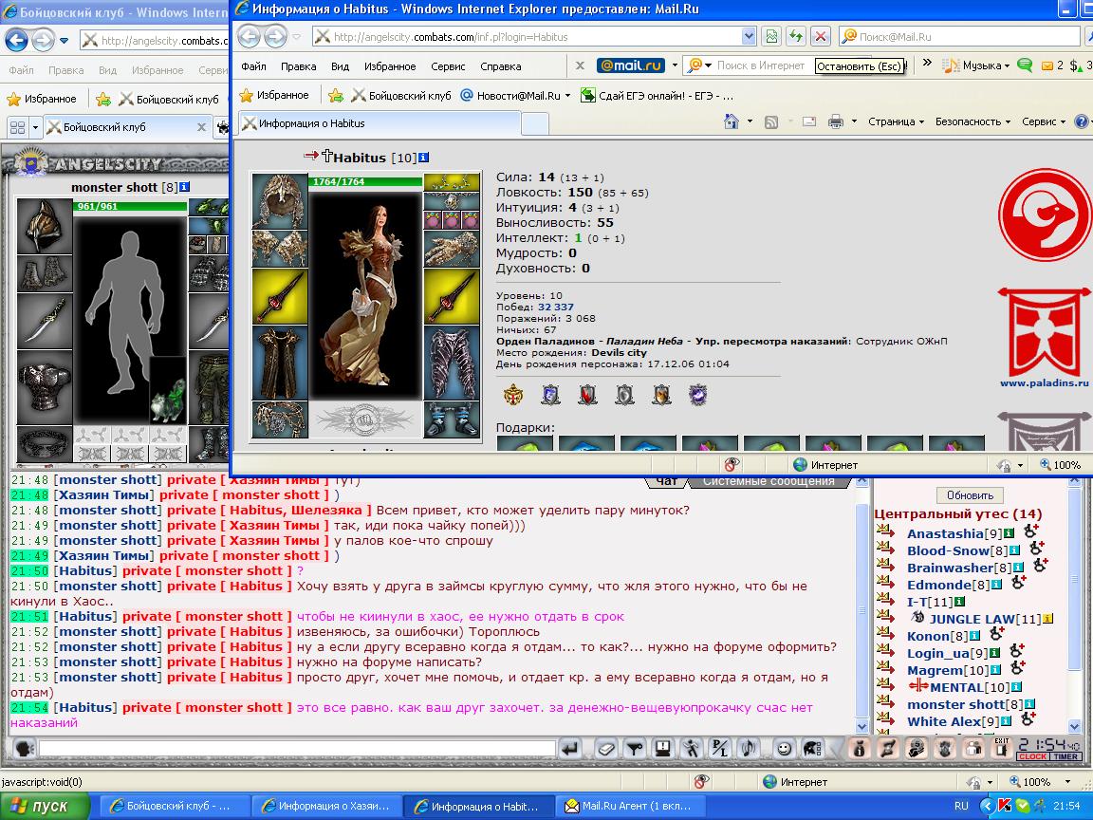Expand the Безопасность menu dropdown
Image resolution: width=1093 pixels, height=820 pixels.
point(973,122)
